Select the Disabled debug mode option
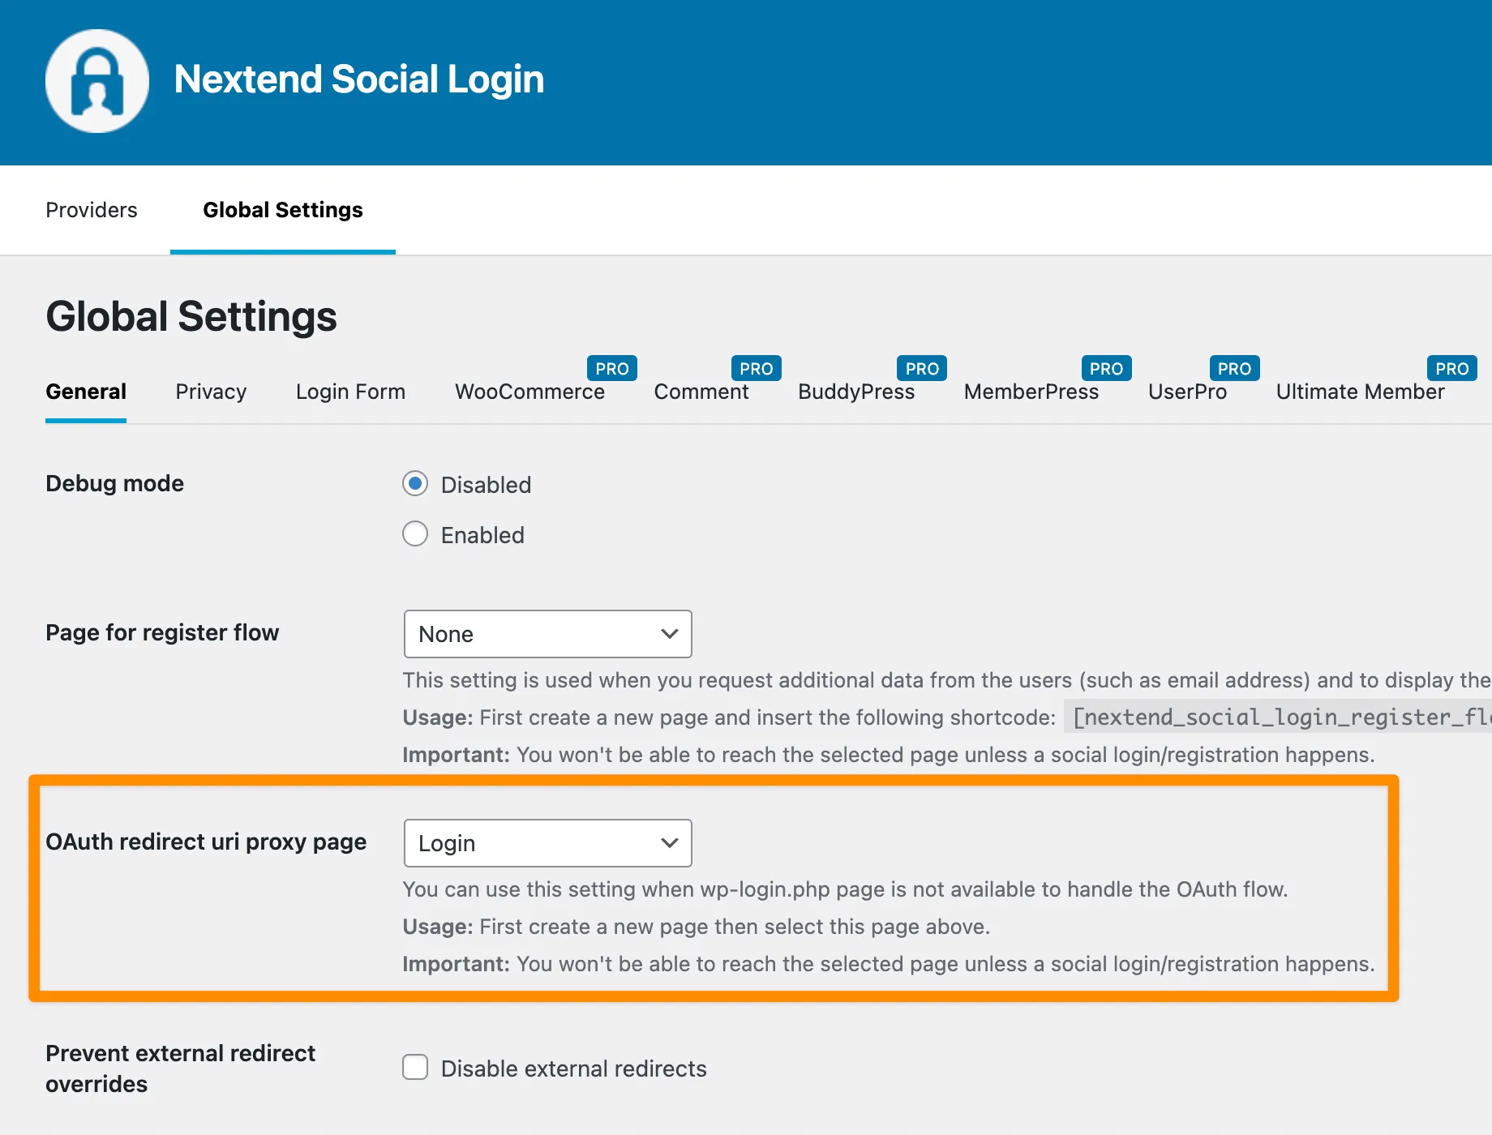The height and width of the screenshot is (1135, 1492). tap(415, 484)
